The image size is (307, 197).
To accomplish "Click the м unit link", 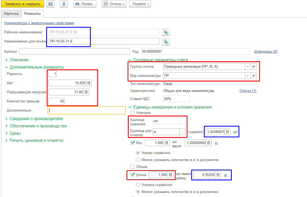I will coord(226,175).
